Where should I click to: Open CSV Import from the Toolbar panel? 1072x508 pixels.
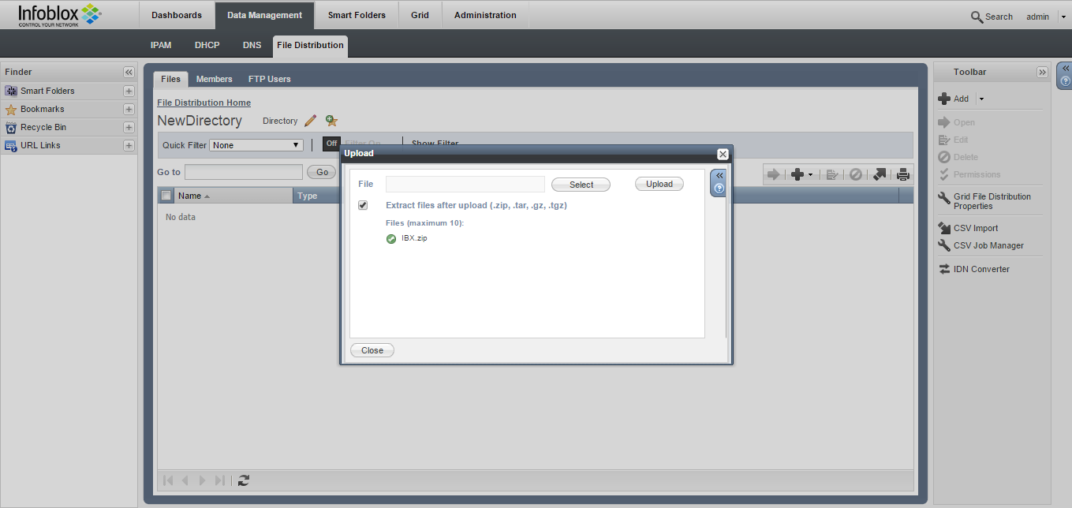pyautogui.click(x=975, y=228)
